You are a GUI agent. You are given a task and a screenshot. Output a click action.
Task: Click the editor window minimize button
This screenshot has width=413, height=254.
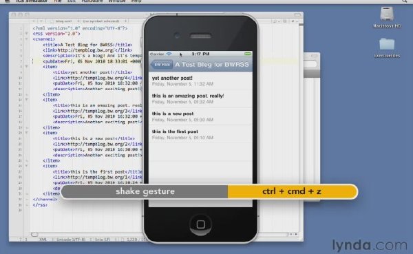tap(20, 14)
